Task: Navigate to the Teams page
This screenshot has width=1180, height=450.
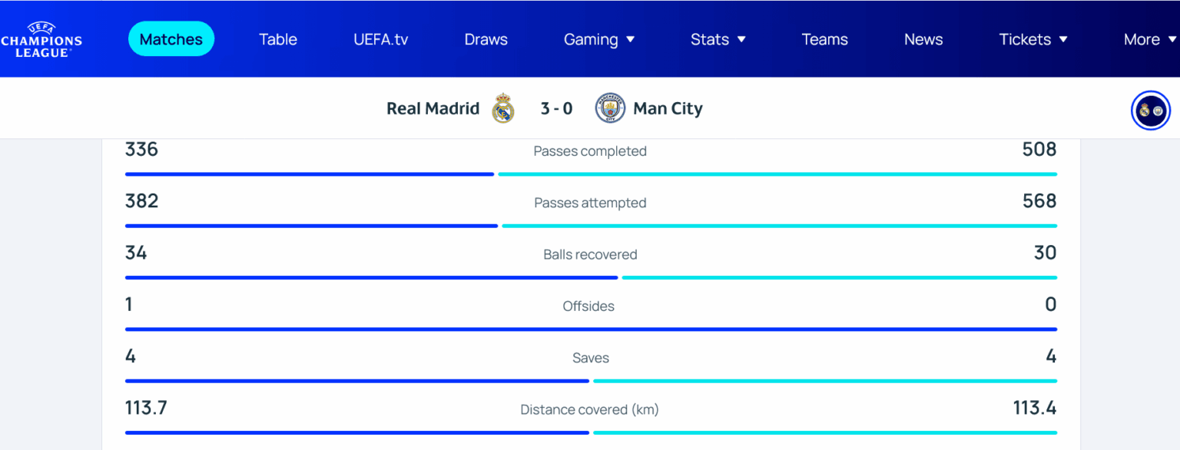Action: coord(824,39)
